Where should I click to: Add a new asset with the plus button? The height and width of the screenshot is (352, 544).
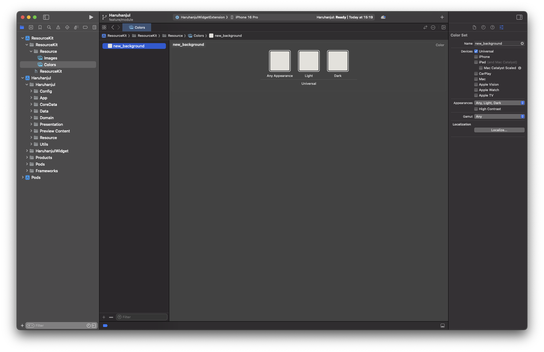104,317
